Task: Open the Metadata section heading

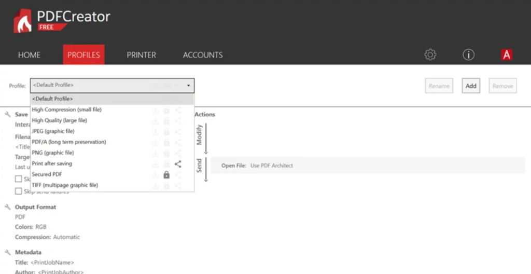Action: 28,252
